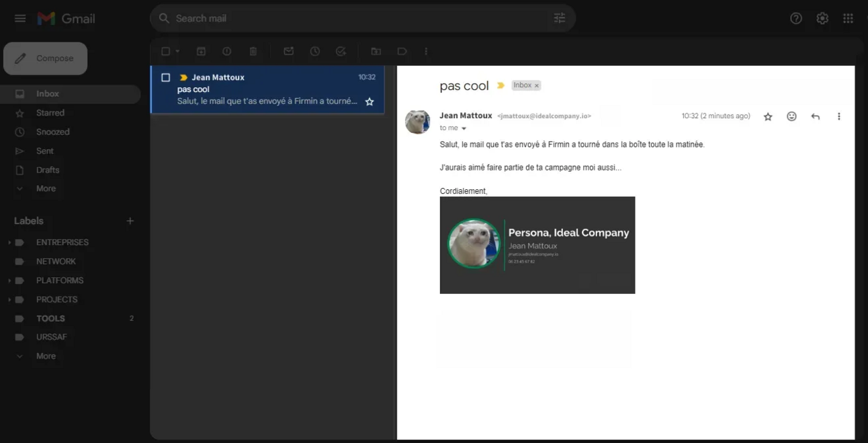Archive the selected email
Screen dimensions: 868x443
[201, 51]
